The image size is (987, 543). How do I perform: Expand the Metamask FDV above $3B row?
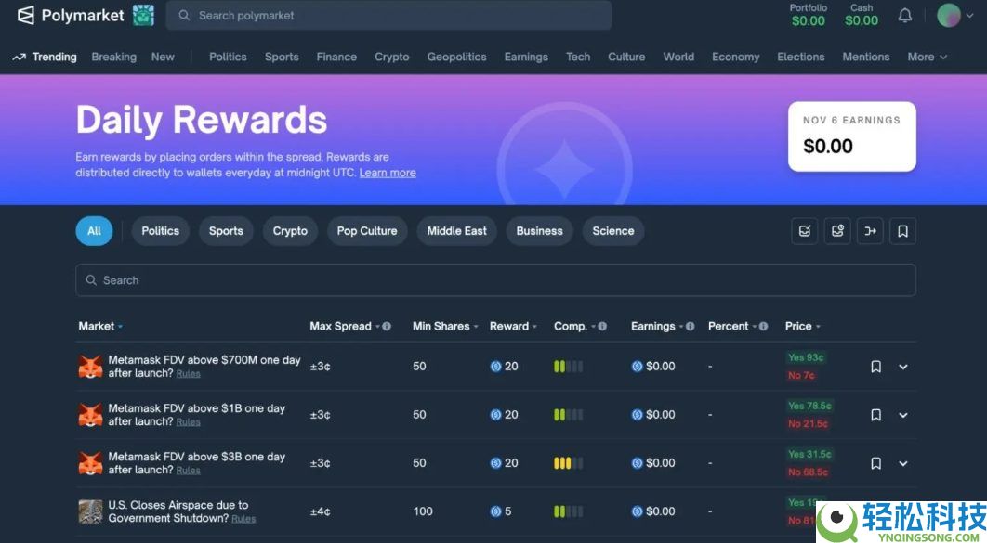[902, 463]
